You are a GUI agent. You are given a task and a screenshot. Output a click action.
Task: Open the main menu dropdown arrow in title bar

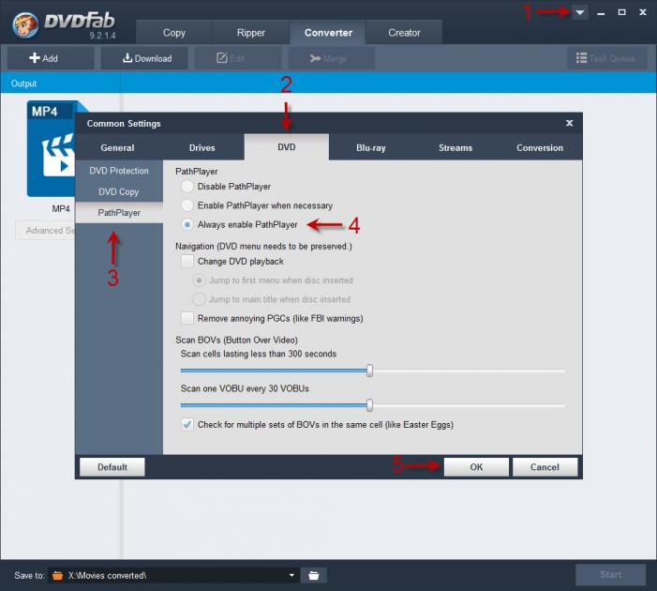(x=580, y=12)
